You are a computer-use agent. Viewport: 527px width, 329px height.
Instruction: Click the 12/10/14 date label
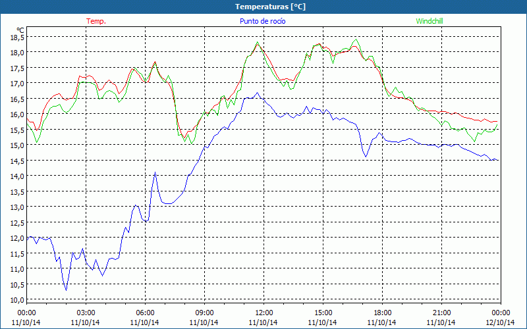(500, 322)
